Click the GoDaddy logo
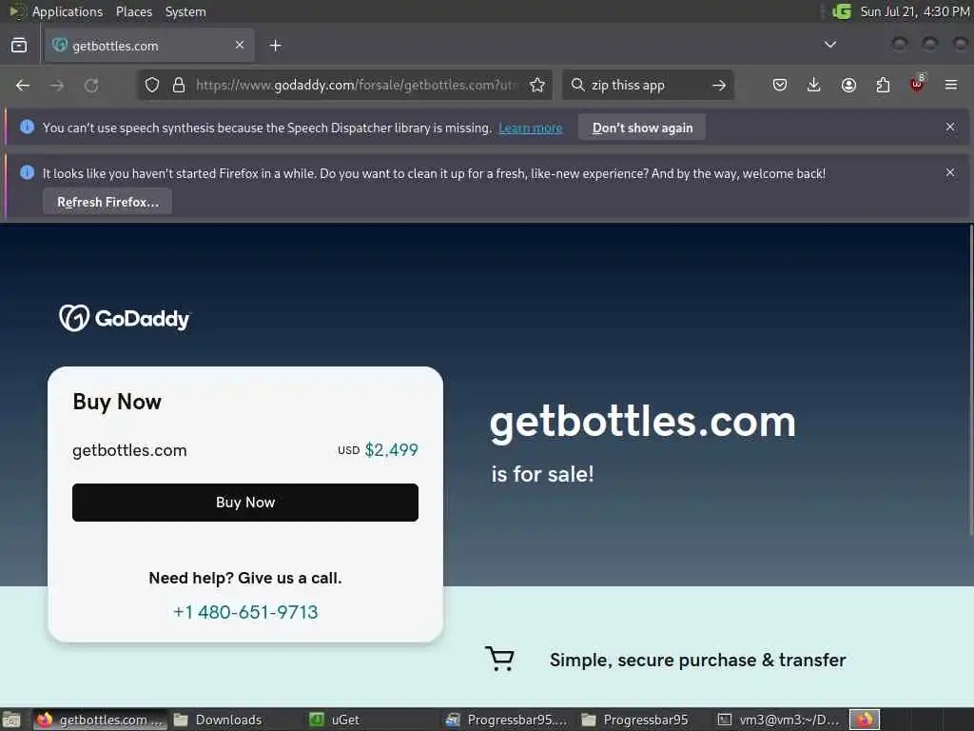 [125, 318]
